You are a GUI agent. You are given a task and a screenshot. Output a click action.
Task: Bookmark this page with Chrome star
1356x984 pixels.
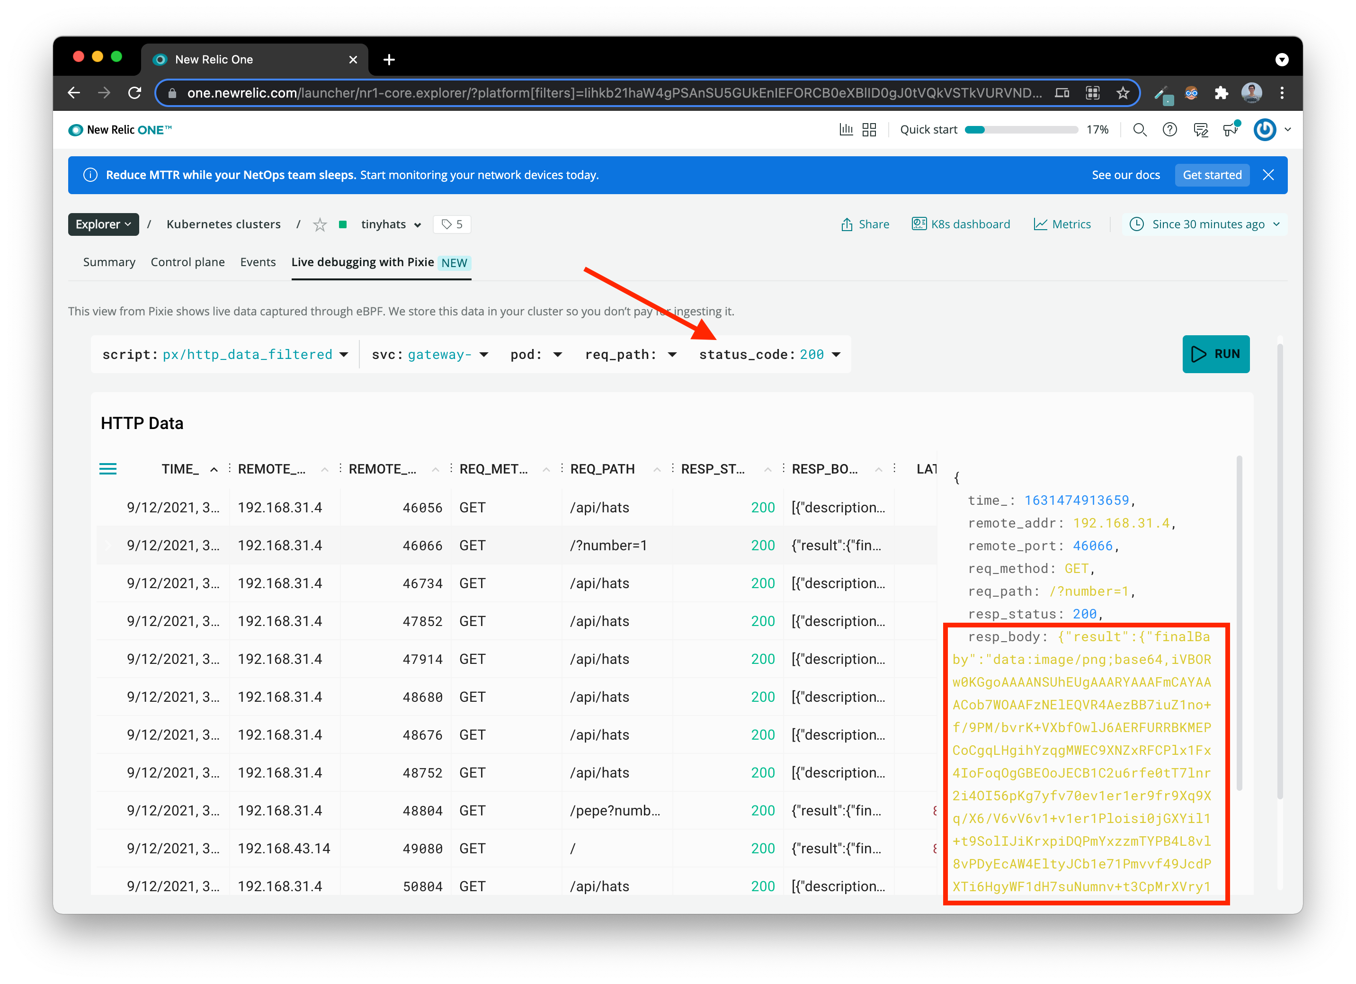click(x=1123, y=93)
